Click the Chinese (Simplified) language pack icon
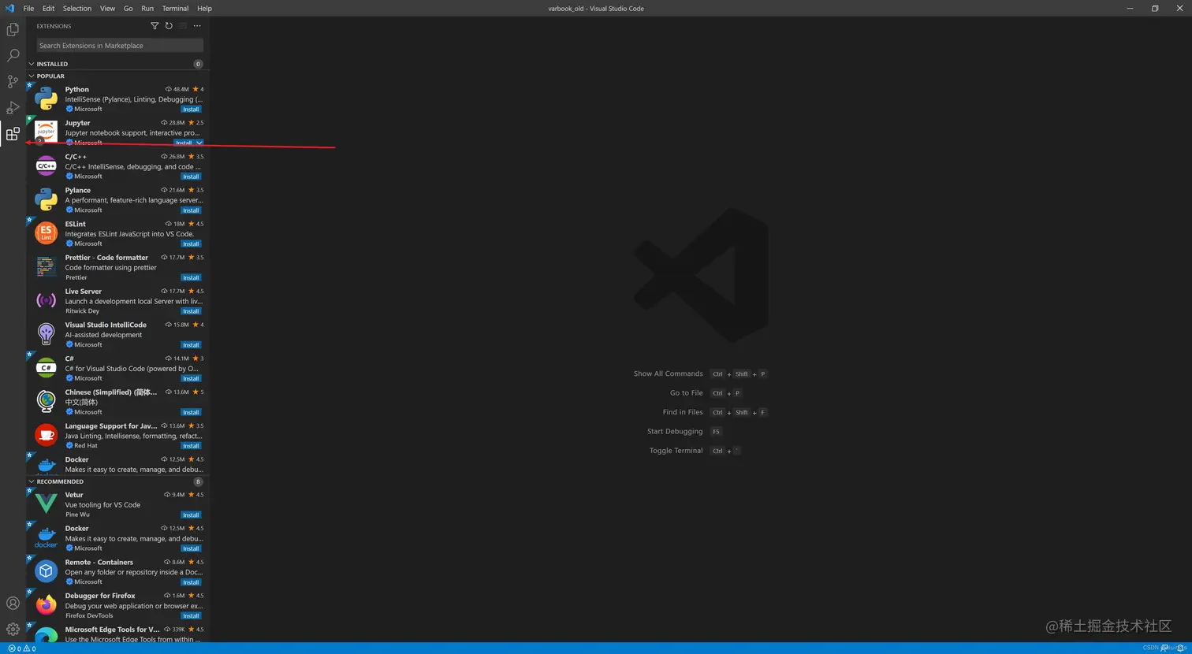This screenshot has height=654, width=1192. pos(46,402)
